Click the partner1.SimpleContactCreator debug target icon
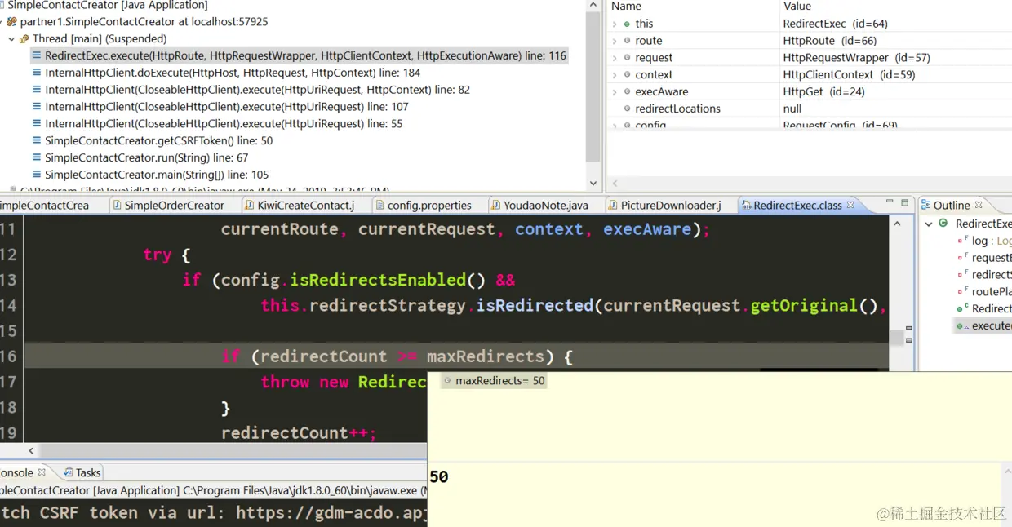The height and width of the screenshot is (527, 1012). [11, 22]
